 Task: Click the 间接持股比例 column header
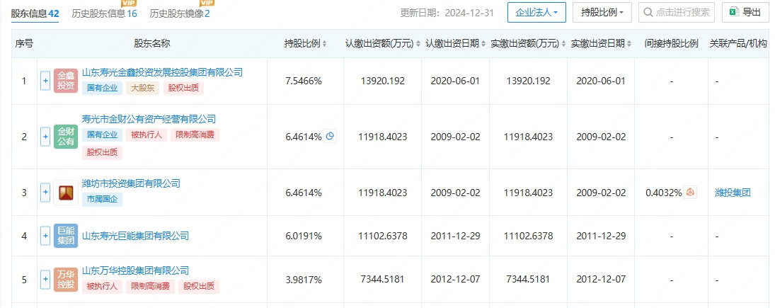672,43
